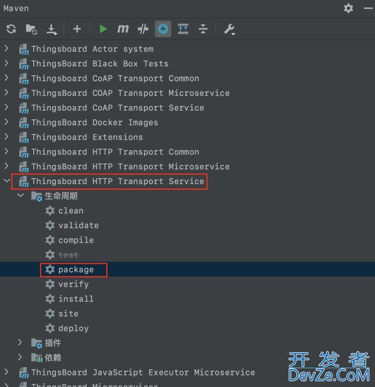Toggle offline mode icon

click(x=143, y=29)
